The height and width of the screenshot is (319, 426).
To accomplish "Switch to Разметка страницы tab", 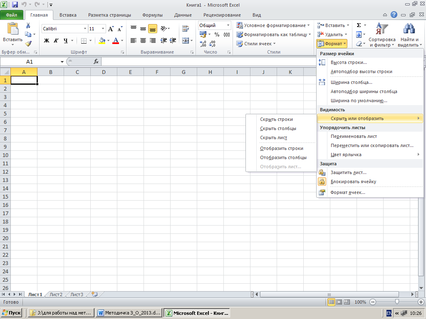I will tap(109, 15).
